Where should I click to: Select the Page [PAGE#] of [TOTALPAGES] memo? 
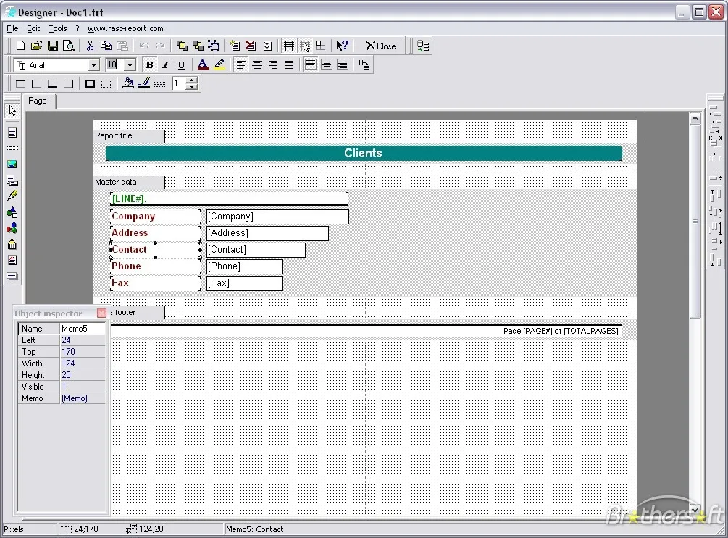point(366,331)
